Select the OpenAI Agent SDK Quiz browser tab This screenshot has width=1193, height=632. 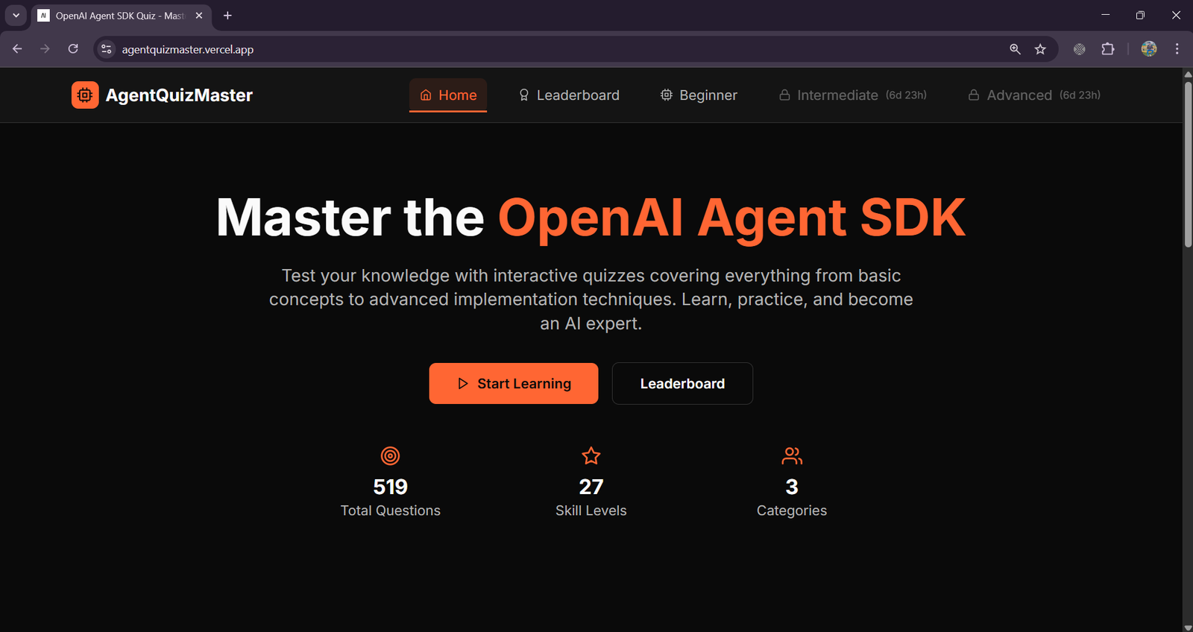(119, 16)
